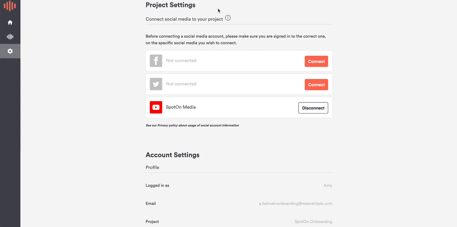Click the SpotOn waveform logo in sidebar
The image size is (457, 227).
pos(10,6)
